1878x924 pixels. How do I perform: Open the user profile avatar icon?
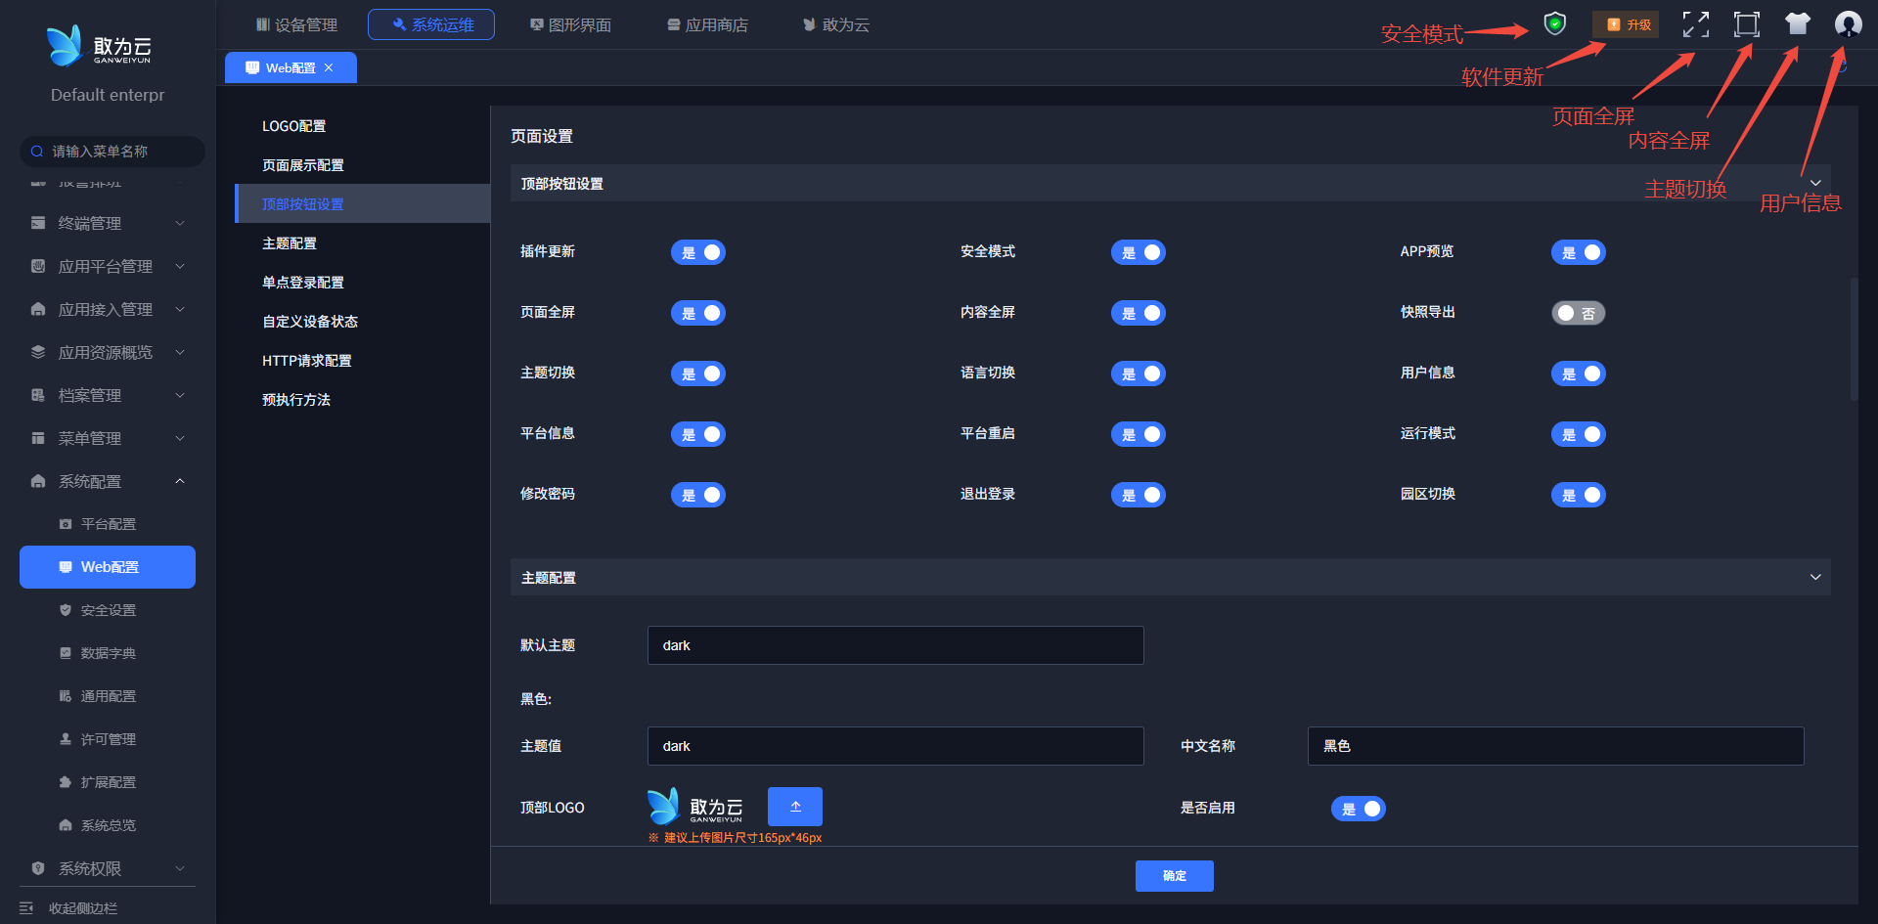pyautogui.click(x=1848, y=24)
